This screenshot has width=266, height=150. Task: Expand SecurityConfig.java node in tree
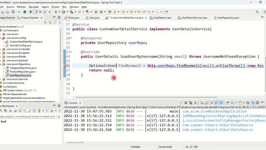pyautogui.click(x=4, y=45)
